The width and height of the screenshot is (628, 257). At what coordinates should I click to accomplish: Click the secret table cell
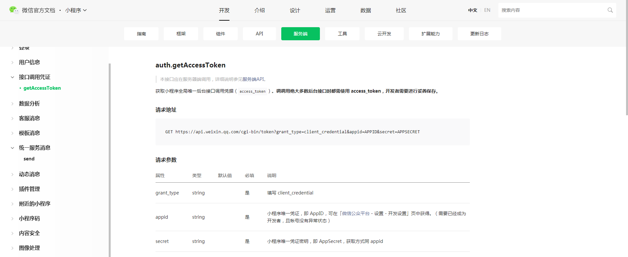[x=162, y=241]
